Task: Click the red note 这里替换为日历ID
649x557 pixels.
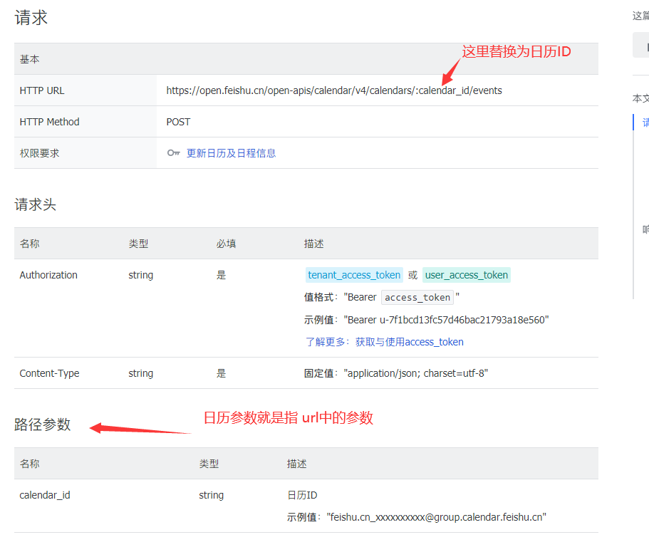Action: [x=516, y=51]
